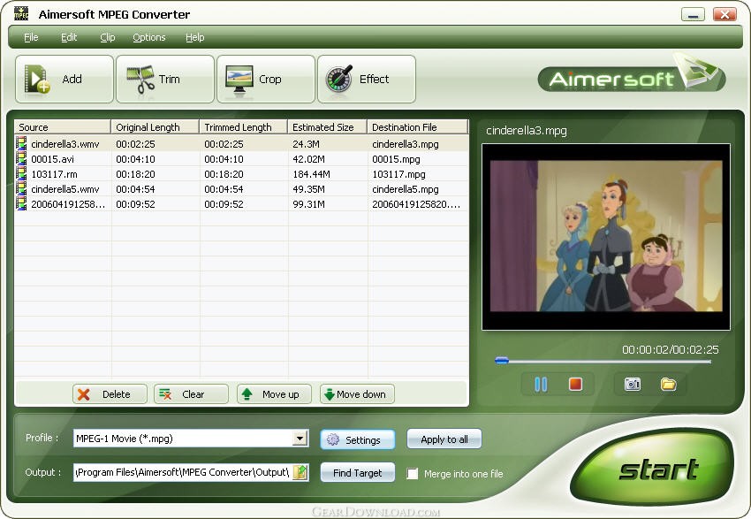Click destination file cinderella5.mpg cell
The height and width of the screenshot is (519, 751).
click(406, 189)
